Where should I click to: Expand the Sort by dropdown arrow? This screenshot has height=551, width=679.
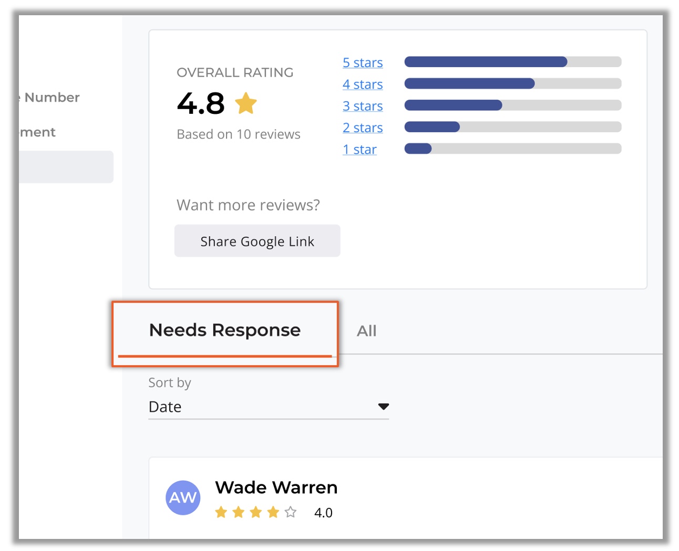pyautogui.click(x=383, y=407)
